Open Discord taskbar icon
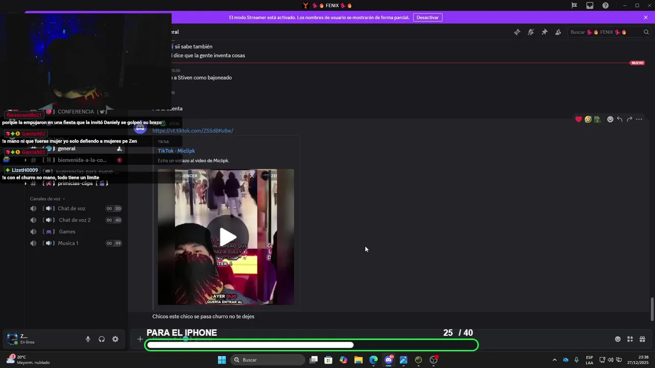The width and height of the screenshot is (655, 368). pyautogui.click(x=388, y=360)
